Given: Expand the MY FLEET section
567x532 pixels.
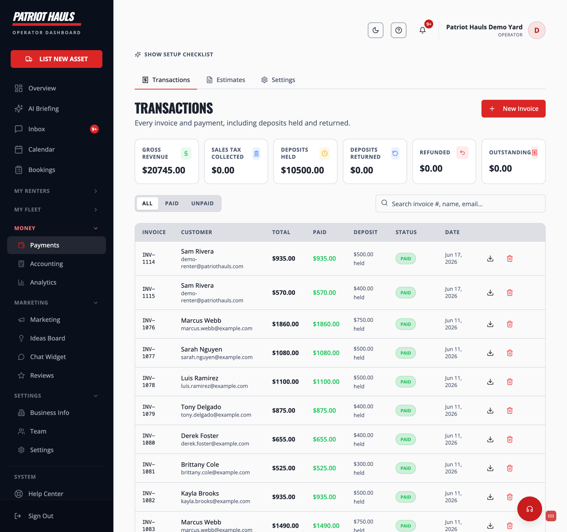Looking at the screenshot, I should pos(56,210).
